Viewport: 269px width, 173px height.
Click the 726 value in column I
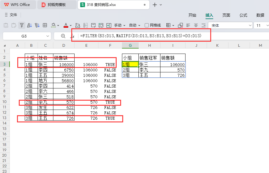click(173, 75)
